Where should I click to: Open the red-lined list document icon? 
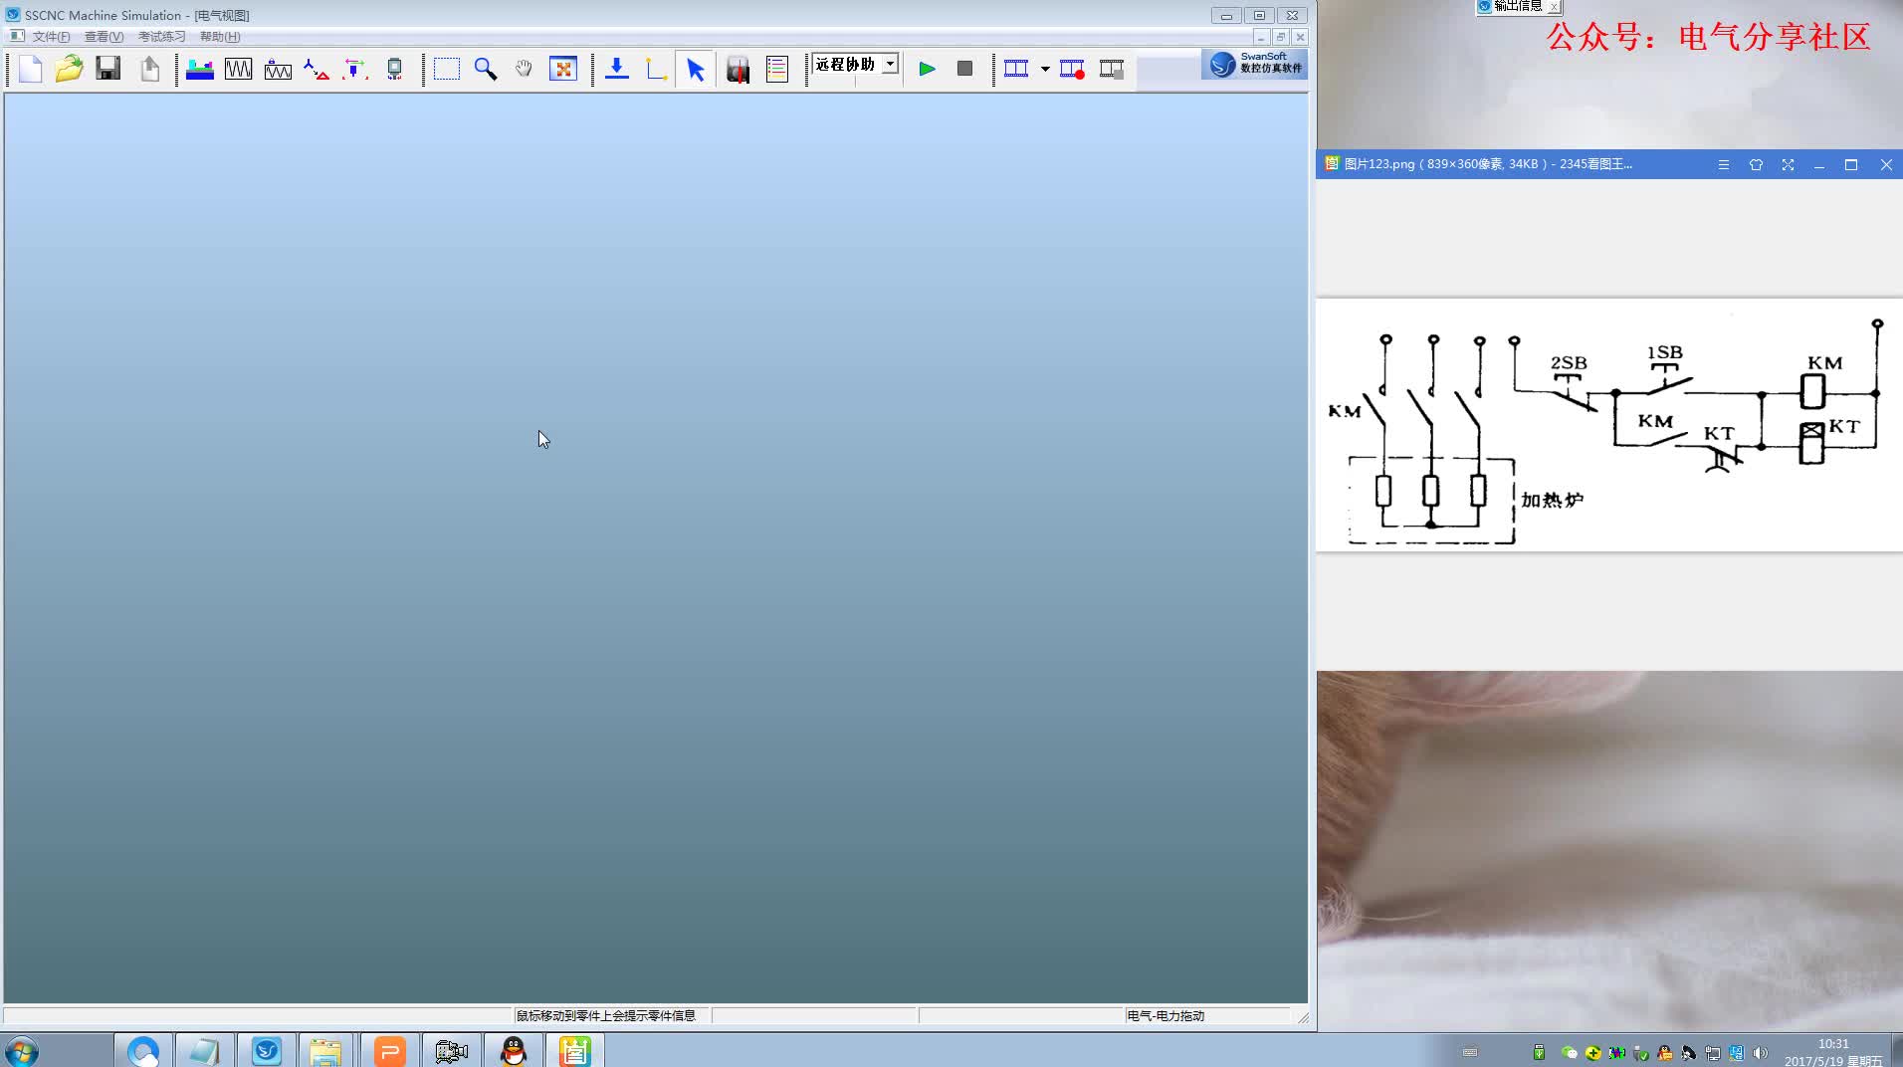[776, 69]
